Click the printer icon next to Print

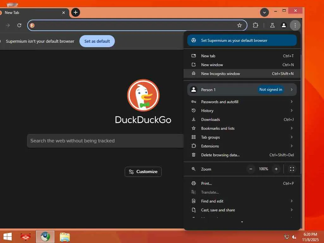pyautogui.click(x=194, y=183)
